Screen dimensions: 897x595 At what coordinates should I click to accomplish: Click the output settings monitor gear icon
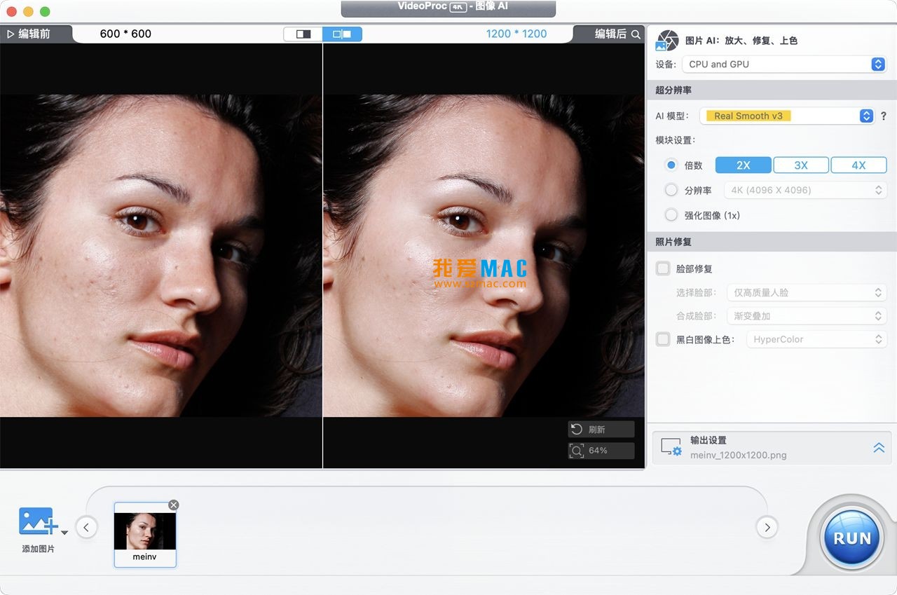coord(671,447)
